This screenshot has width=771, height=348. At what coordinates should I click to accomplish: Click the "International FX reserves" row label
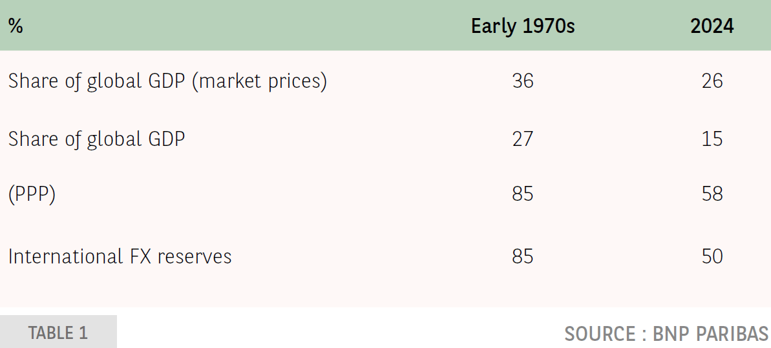point(120,256)
